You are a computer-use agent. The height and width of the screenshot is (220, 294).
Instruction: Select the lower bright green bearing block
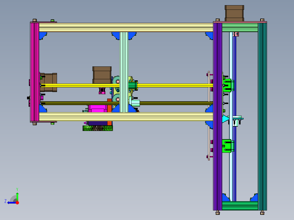coord(227,146)
